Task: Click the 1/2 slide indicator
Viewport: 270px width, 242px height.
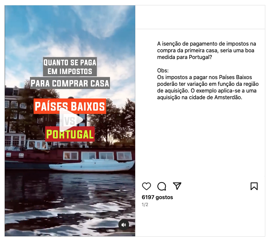Action: 145,204
